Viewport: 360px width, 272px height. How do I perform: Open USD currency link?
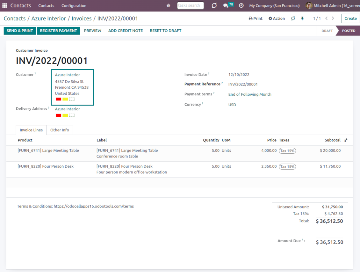tap(232, 105)
